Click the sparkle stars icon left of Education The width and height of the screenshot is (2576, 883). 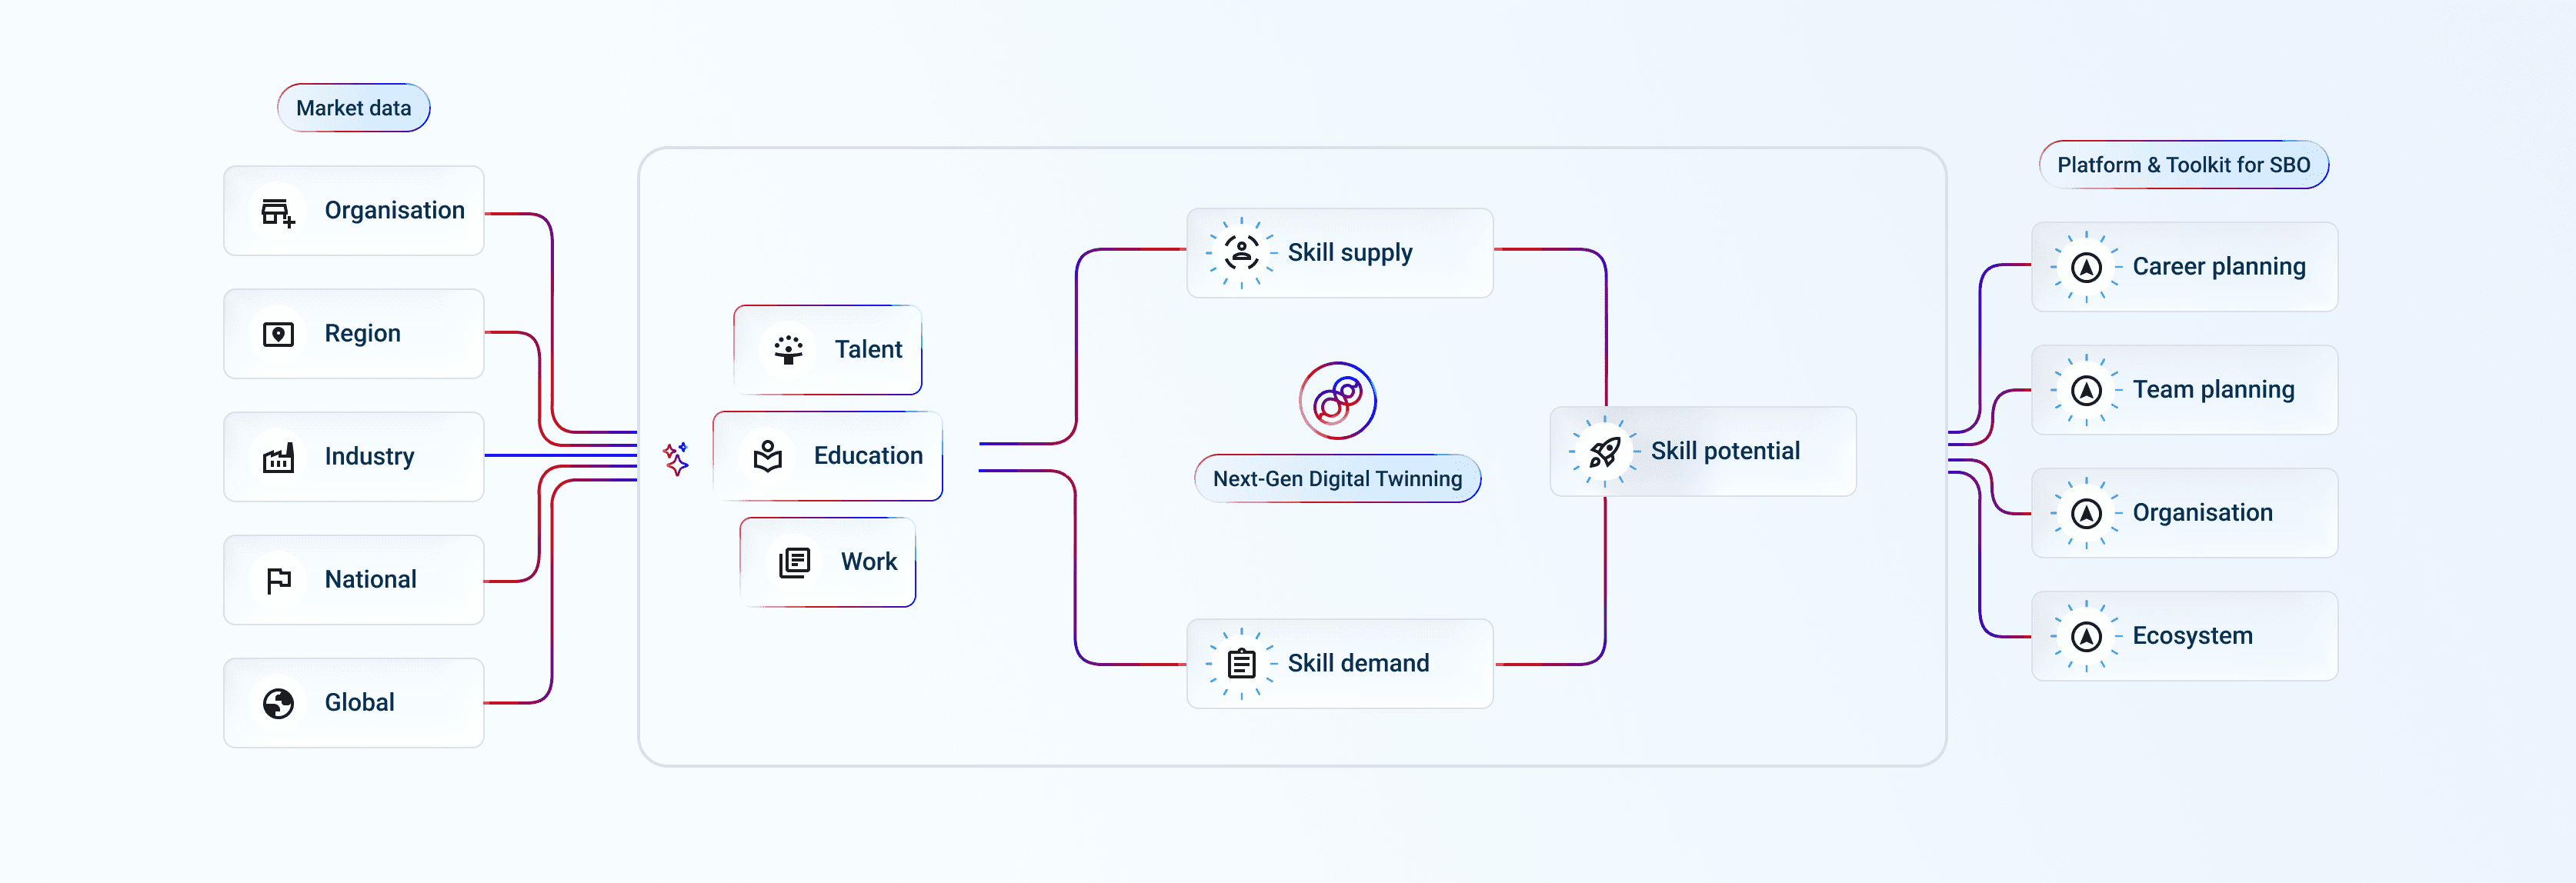click(x=677, y=458)
